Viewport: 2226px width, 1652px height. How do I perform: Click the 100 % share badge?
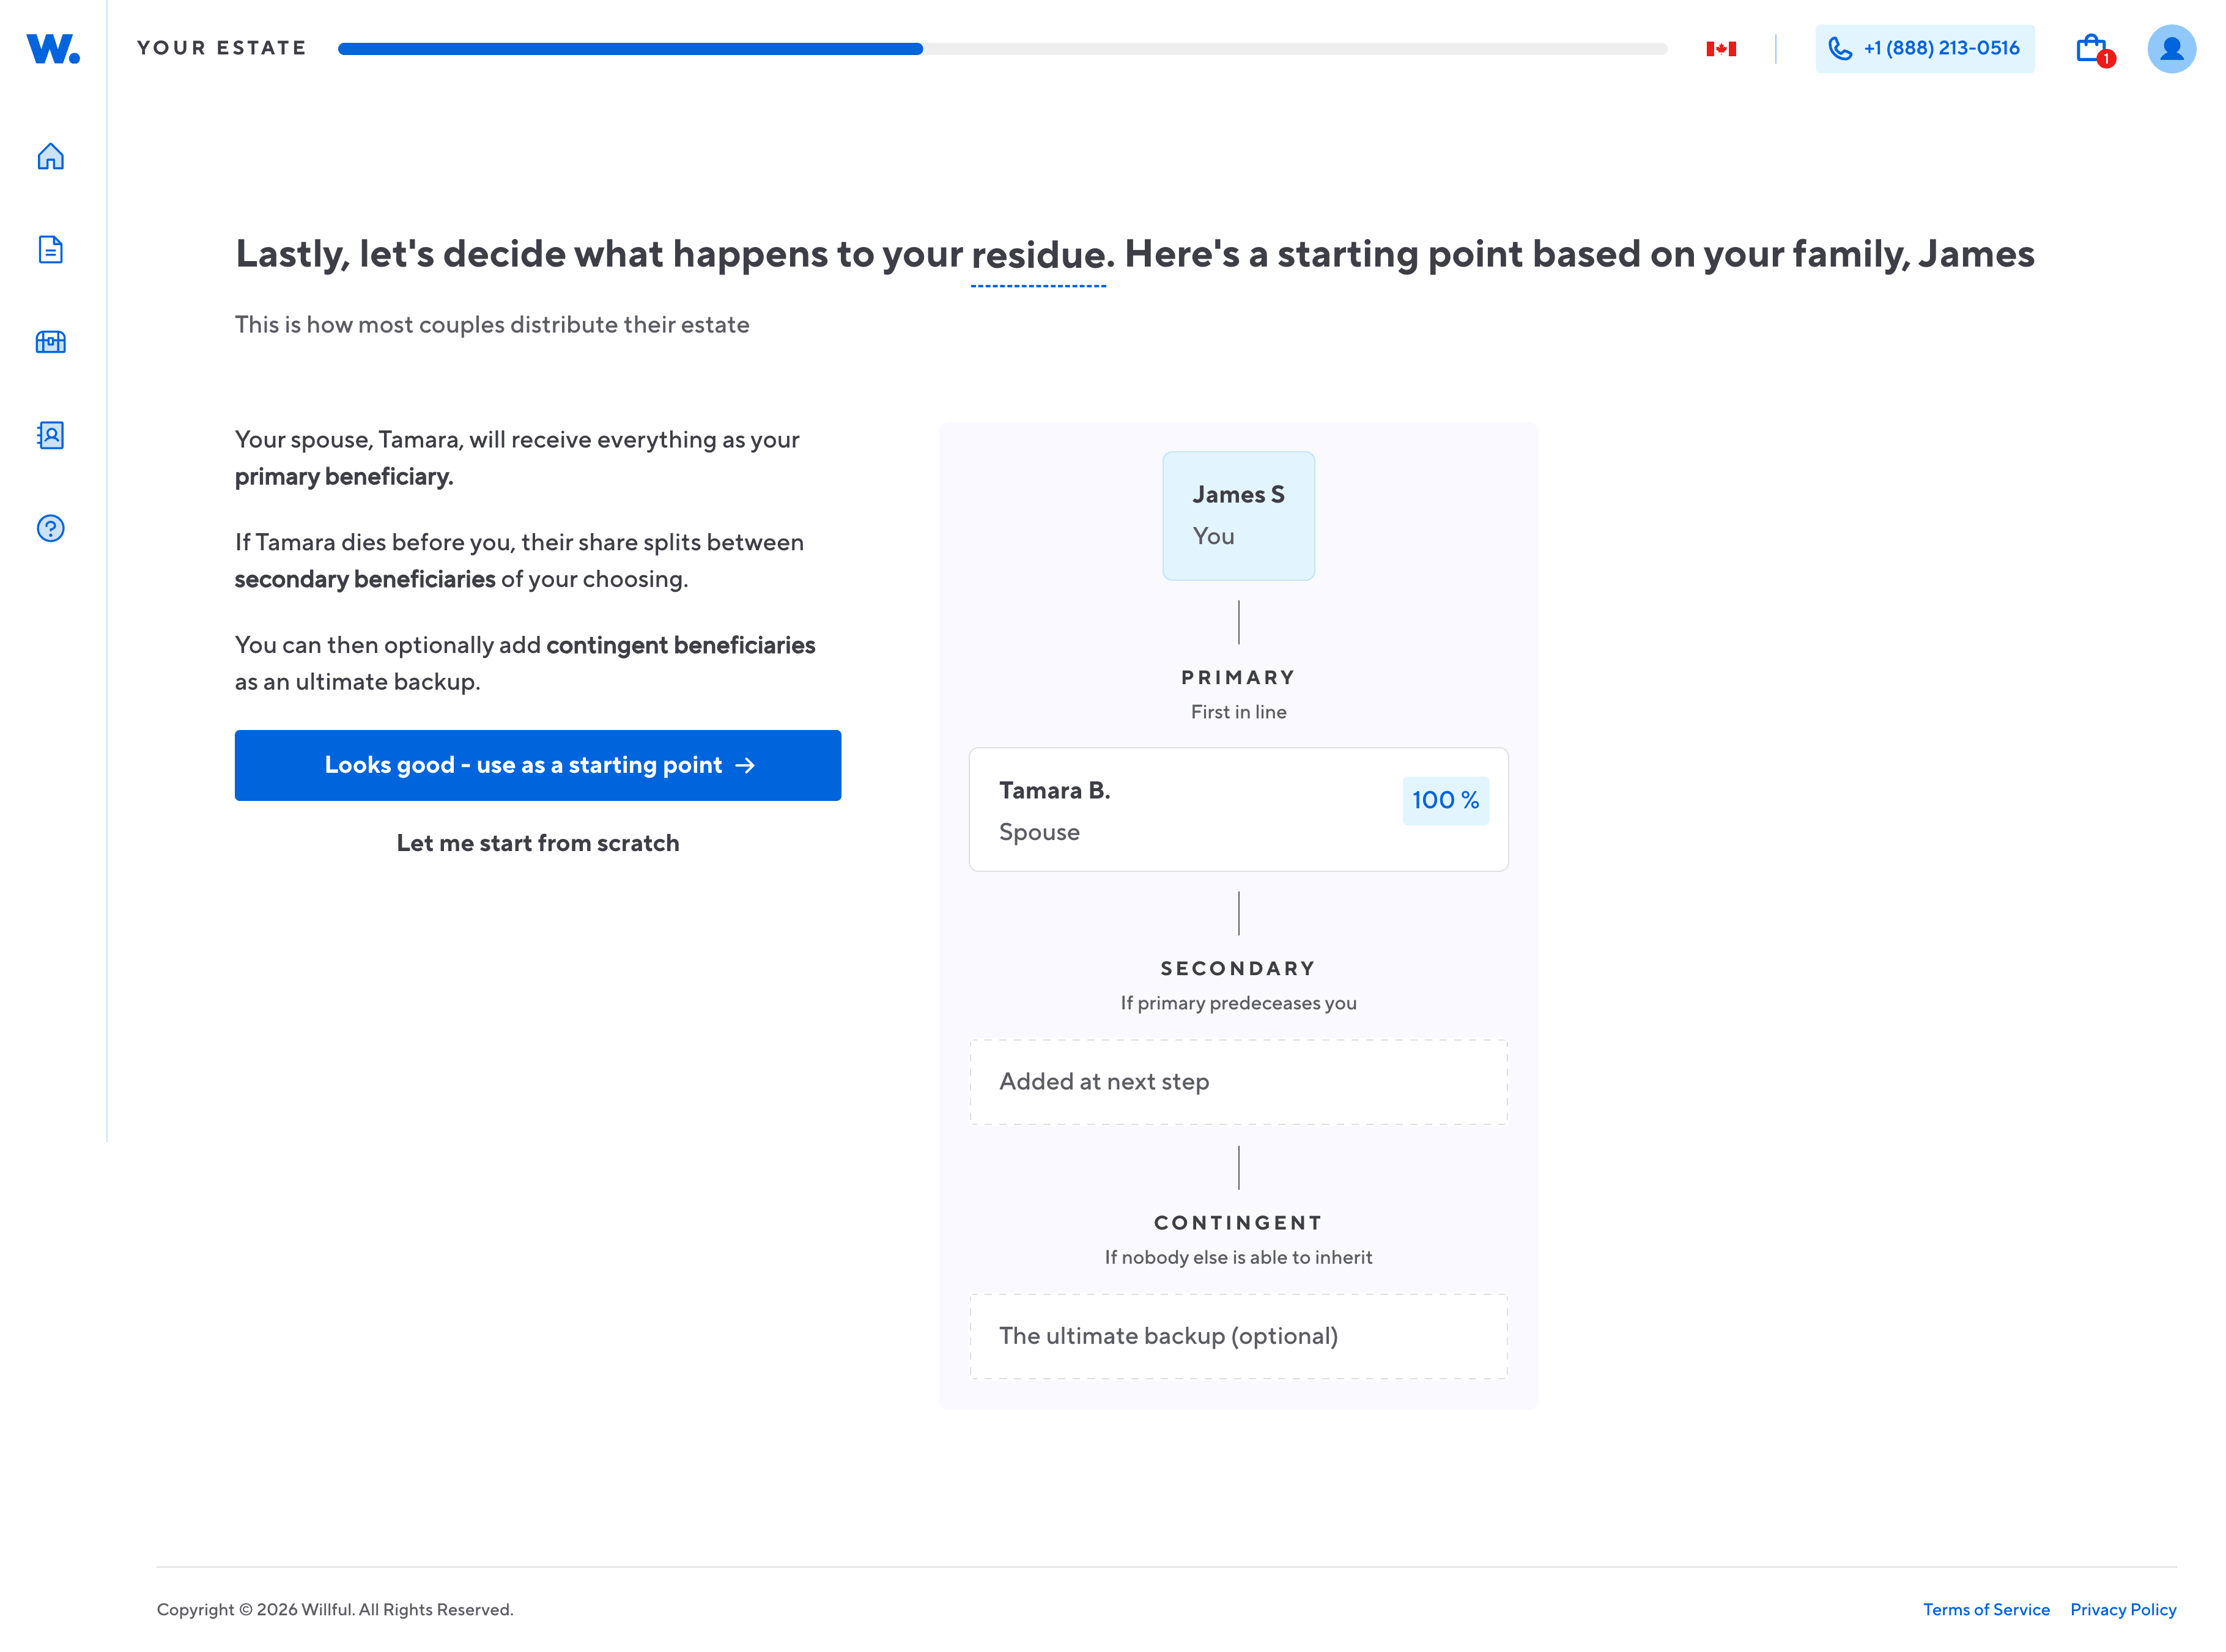pyautogui.click(x=1446, y=801)
